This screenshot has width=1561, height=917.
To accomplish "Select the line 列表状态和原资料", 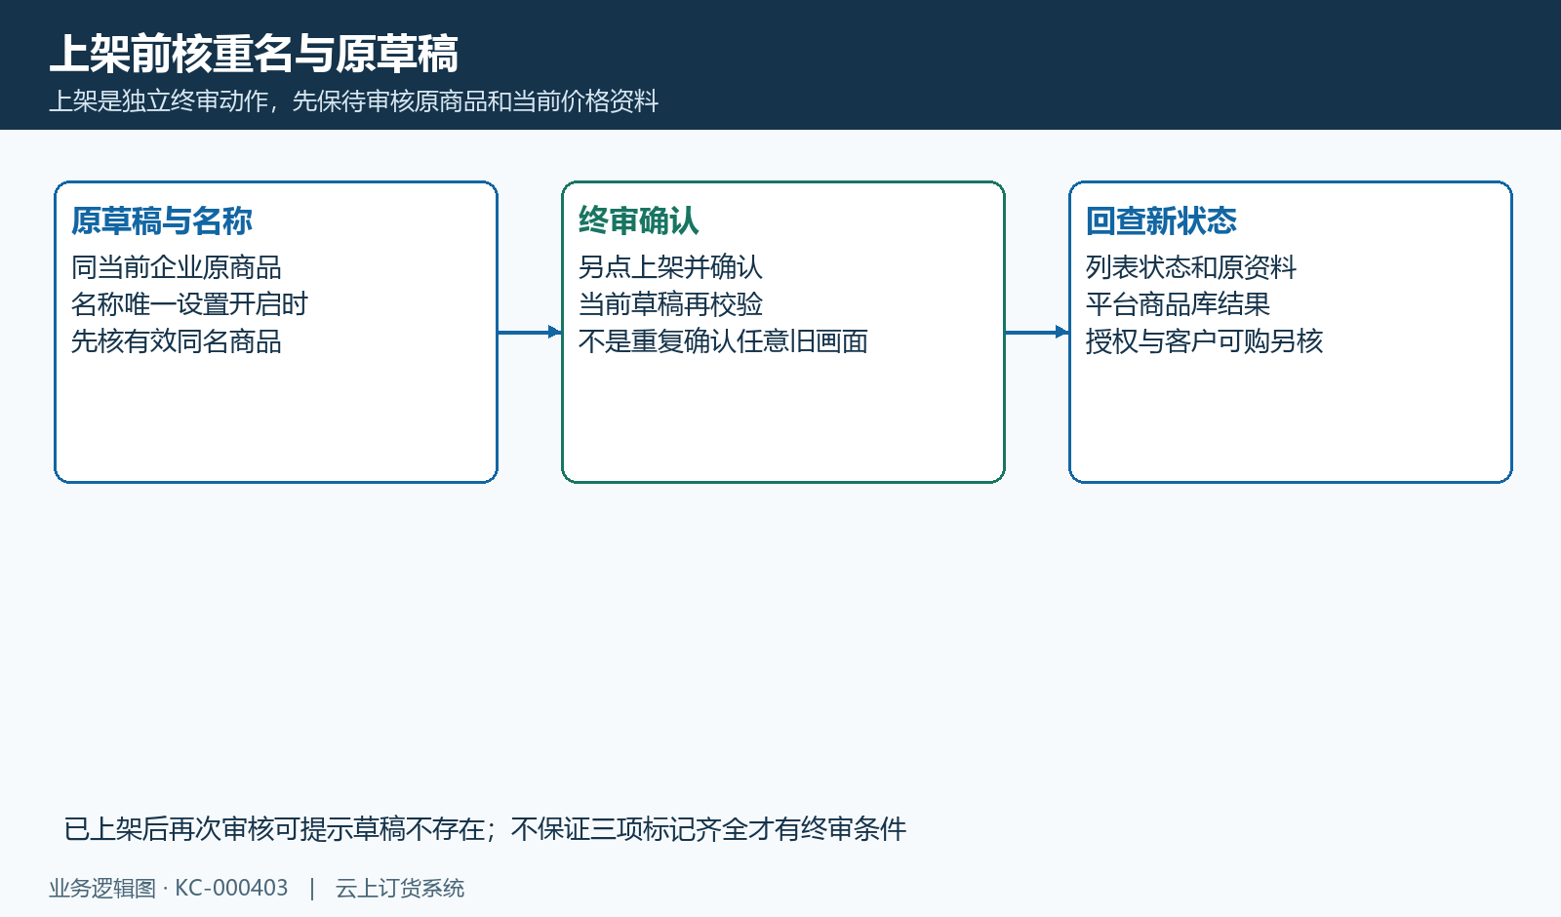I will point(1191,267).
